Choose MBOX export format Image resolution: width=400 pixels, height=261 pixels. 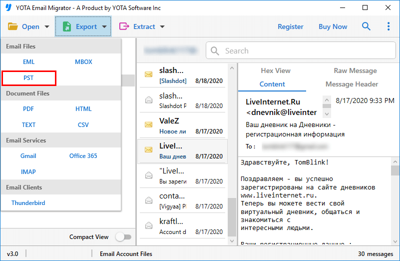[83, 62]
